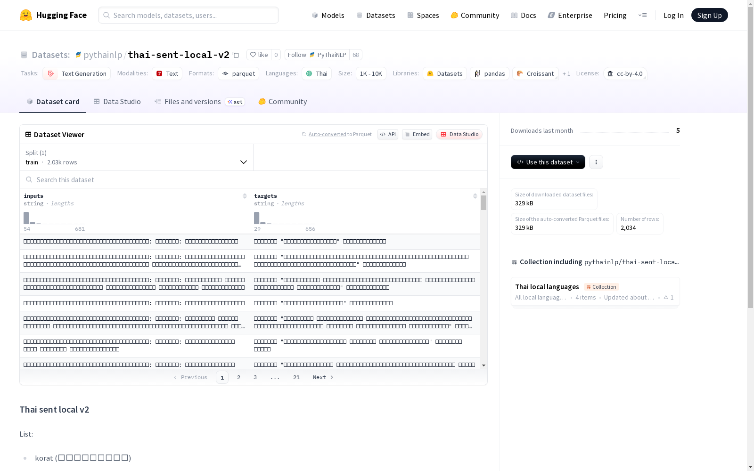The image size is (754, 471).
Task: Open Data Studio from the viewer header
Action: pyautogui.click(x=459, y=134)
